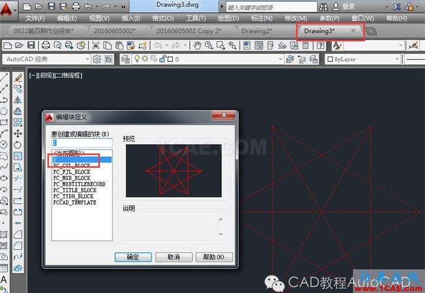The height and width of the screenshot is (293, 425).
Task: Select the Array tool
Action: coord(18,122)
